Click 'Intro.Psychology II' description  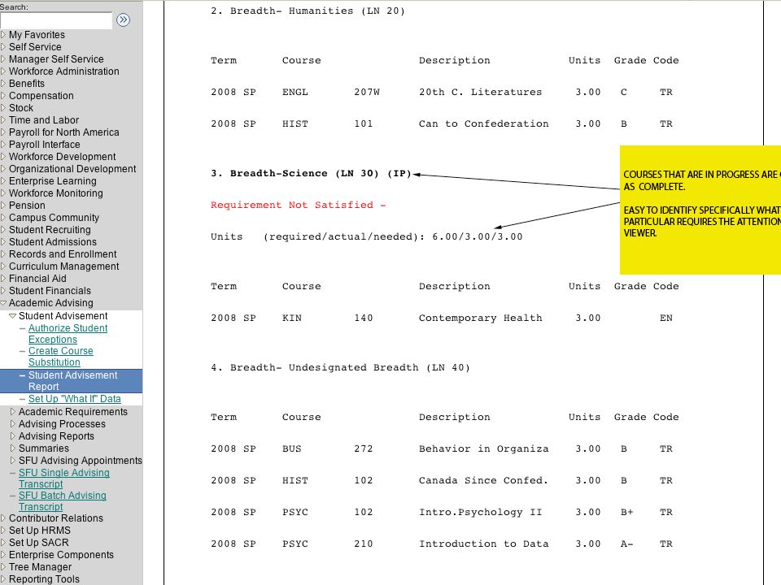(480, 513)
